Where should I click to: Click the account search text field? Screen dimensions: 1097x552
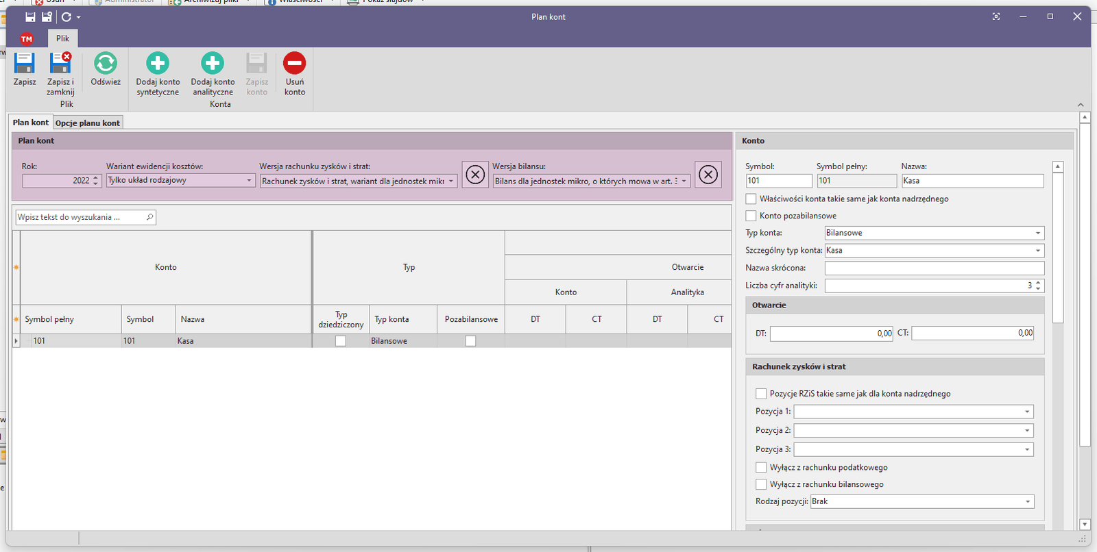[80, 218]
